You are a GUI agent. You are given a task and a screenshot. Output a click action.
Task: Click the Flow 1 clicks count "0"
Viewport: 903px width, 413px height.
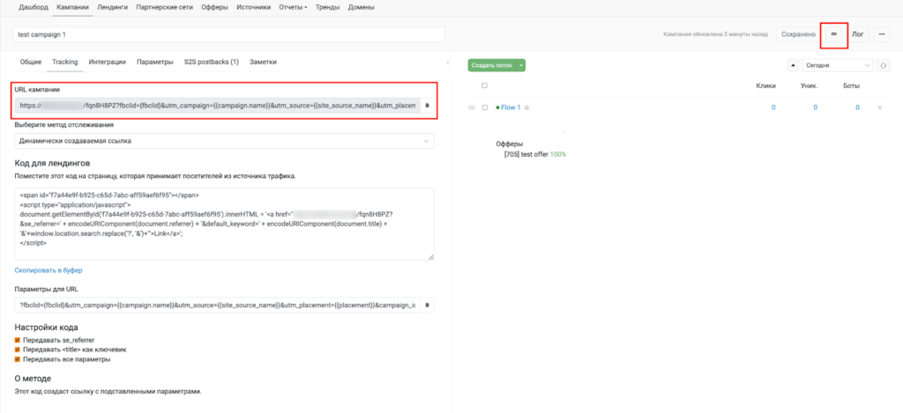(773, 107)
